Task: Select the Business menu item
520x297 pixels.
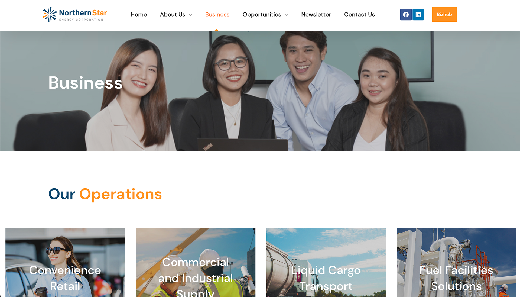Action: pyautogui.click(x=217, y=15)
